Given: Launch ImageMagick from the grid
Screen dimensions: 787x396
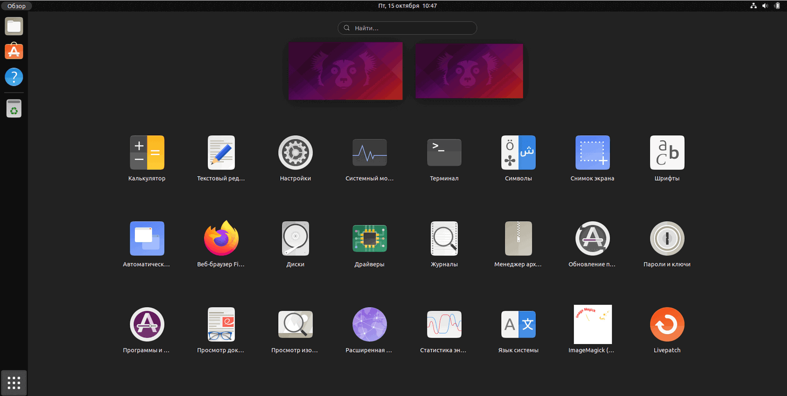Looking at the screenshot, I should click(592, 324).
